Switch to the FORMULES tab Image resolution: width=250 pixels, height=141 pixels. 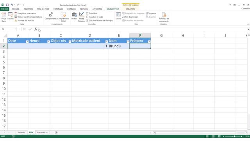58,9
